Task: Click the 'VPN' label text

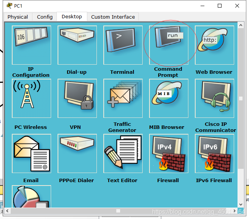Action: tap(75, 127)
